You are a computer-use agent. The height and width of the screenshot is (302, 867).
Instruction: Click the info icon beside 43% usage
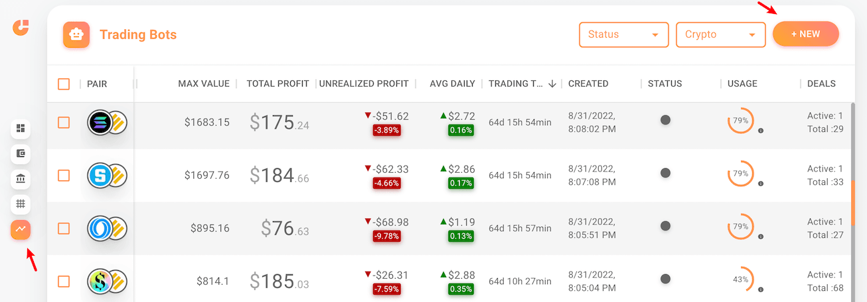point(760,289)
